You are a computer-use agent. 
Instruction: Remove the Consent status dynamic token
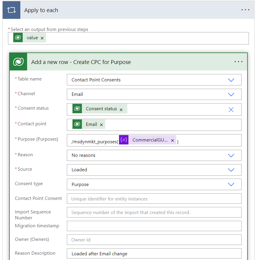pyautogui.click(x=121, y=109)
